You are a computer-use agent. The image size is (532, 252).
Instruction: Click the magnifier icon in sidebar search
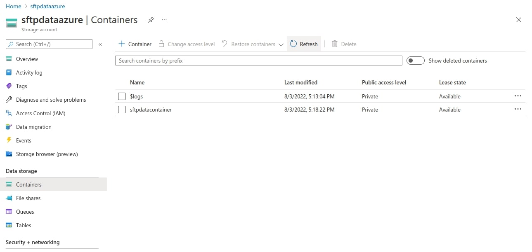tap(11, 44)
